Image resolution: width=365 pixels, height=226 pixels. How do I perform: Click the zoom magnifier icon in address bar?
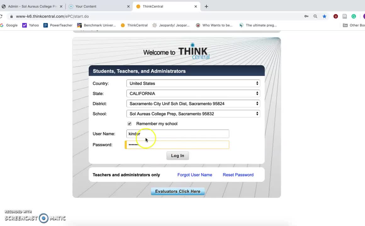pos(315,16)
